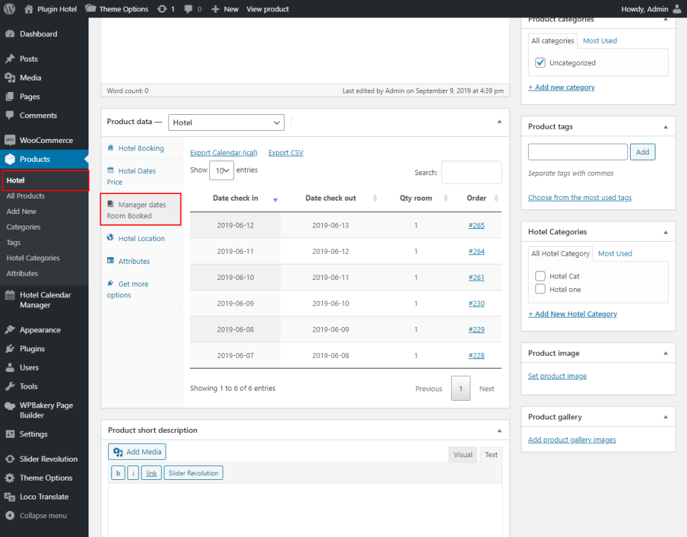Check the Hotel one category checkbox
The image size is (687, 537).
tap(540, 289)
